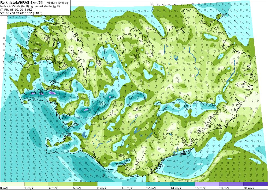
Task: Click the '10 m/s' legend label
Action: pos(127,188)
